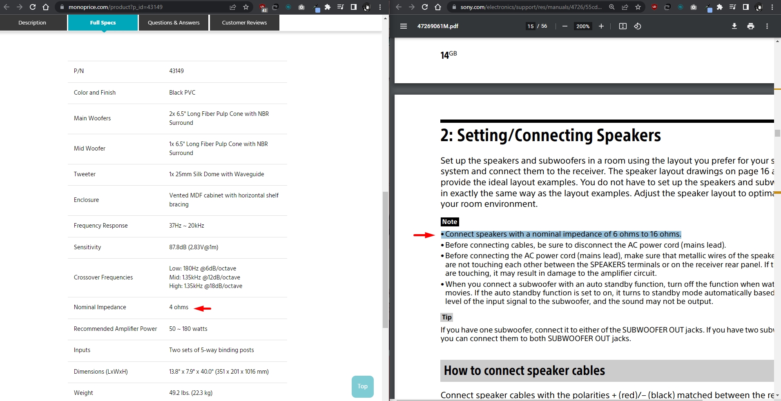The image size is (781, 401).
Task: Zoom in on the PDF
Action: (601, 26)
